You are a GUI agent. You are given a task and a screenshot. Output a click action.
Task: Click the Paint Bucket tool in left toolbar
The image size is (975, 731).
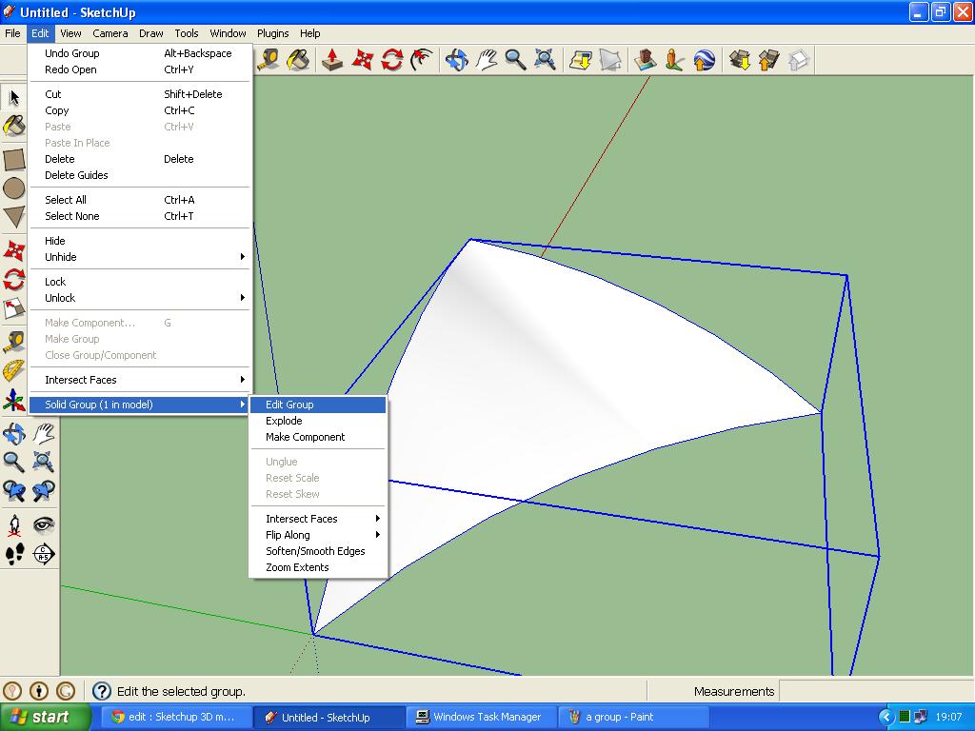point(13,126)
